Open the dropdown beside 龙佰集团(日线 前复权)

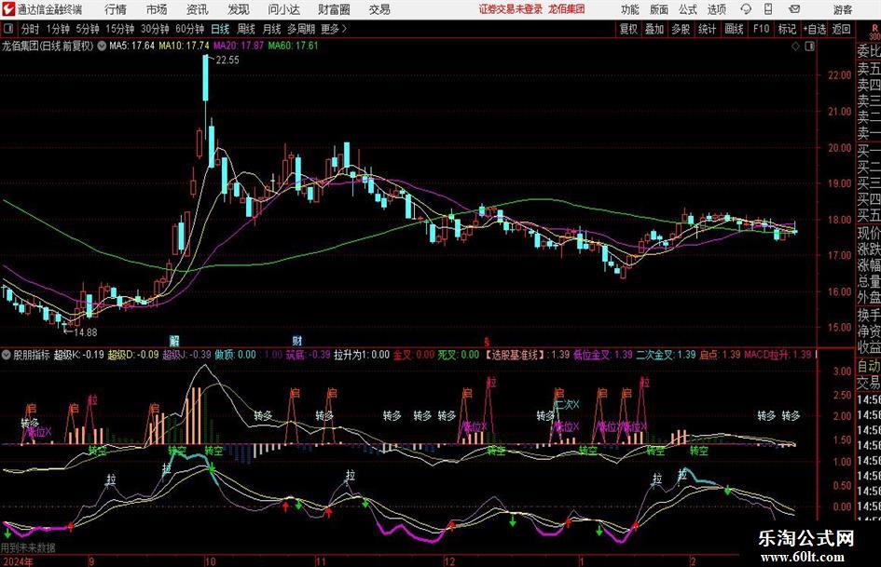[102, 46]
